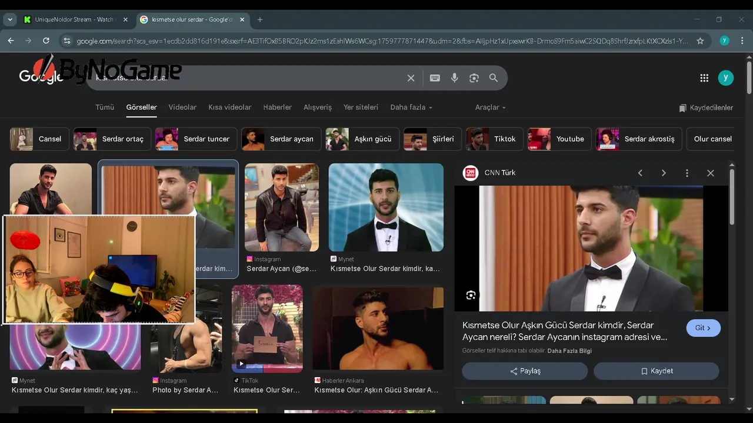Filter by the Serdar akrostiş chip

(639, 139)
